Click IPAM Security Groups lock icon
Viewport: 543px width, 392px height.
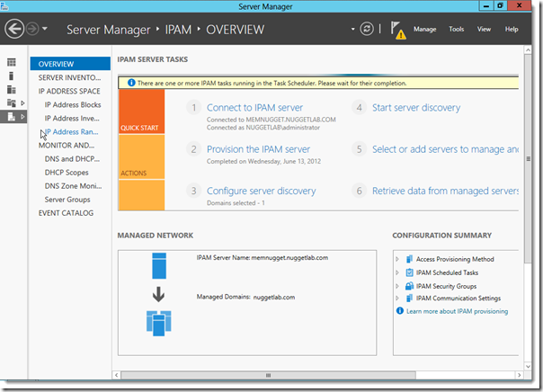tap(409, 286)
